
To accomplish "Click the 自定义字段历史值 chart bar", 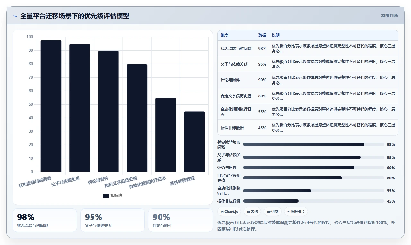I will (x=137, y=118).
